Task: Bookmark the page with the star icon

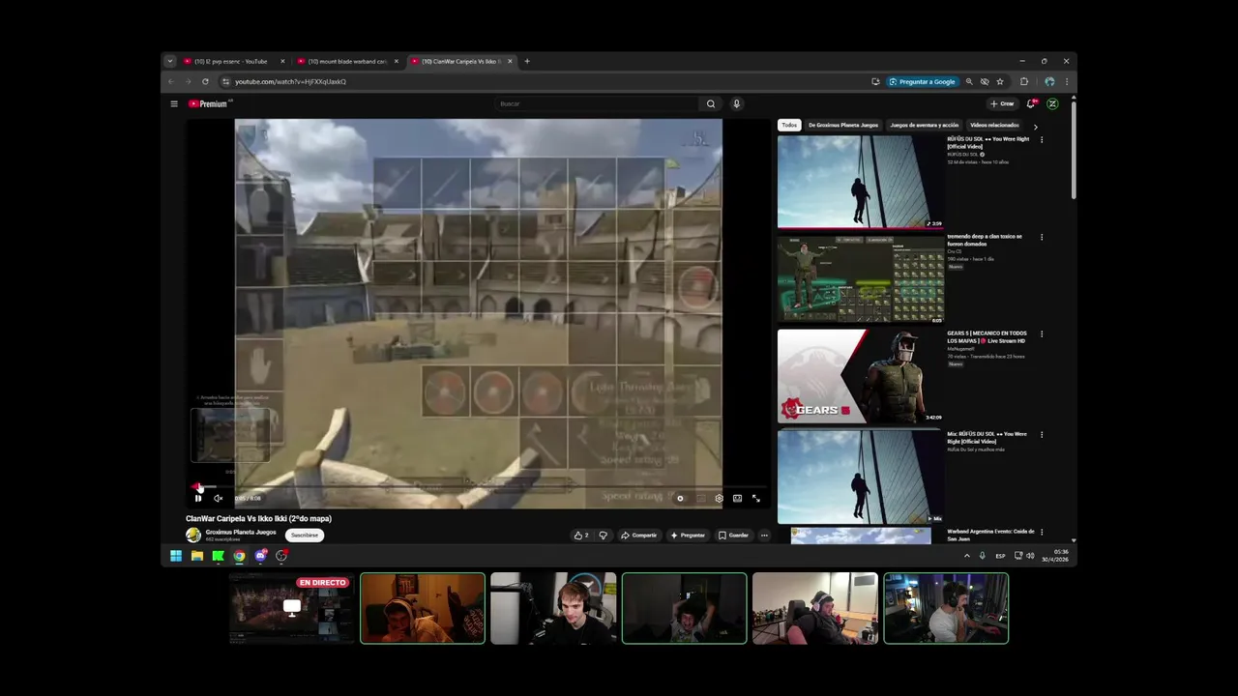Action: 1000,81
